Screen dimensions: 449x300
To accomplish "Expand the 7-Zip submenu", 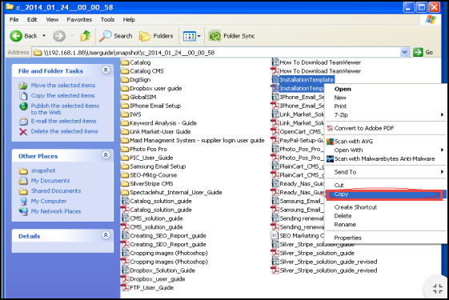I will [x=442, y=114].
